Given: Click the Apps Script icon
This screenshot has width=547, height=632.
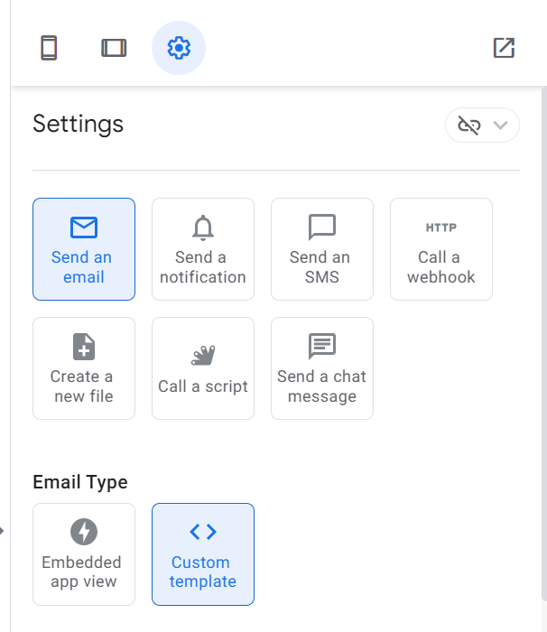Looking at the screenshot, I should coord(203,355).
